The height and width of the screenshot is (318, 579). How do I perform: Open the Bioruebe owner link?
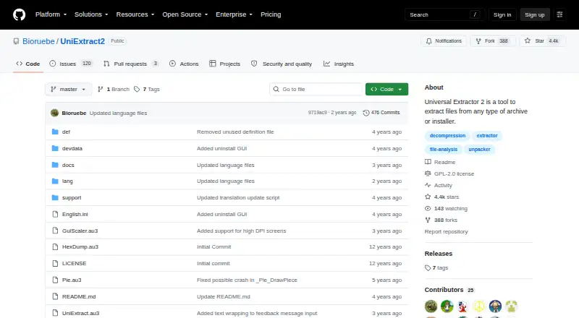(38, 41)
